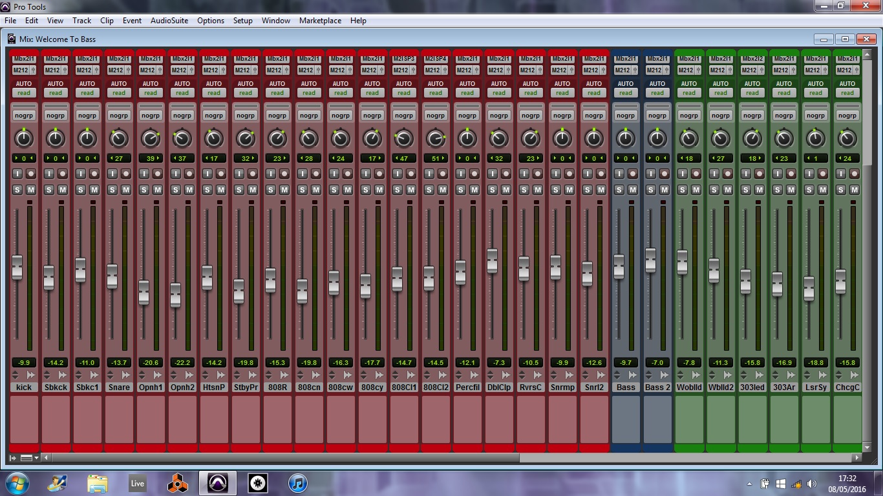Click the volume fader on DblClp track
Screen dimensions: 883x496
point(492,260)
